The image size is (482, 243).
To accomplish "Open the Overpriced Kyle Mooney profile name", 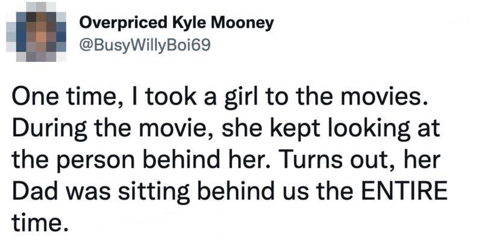I will 177,23.
